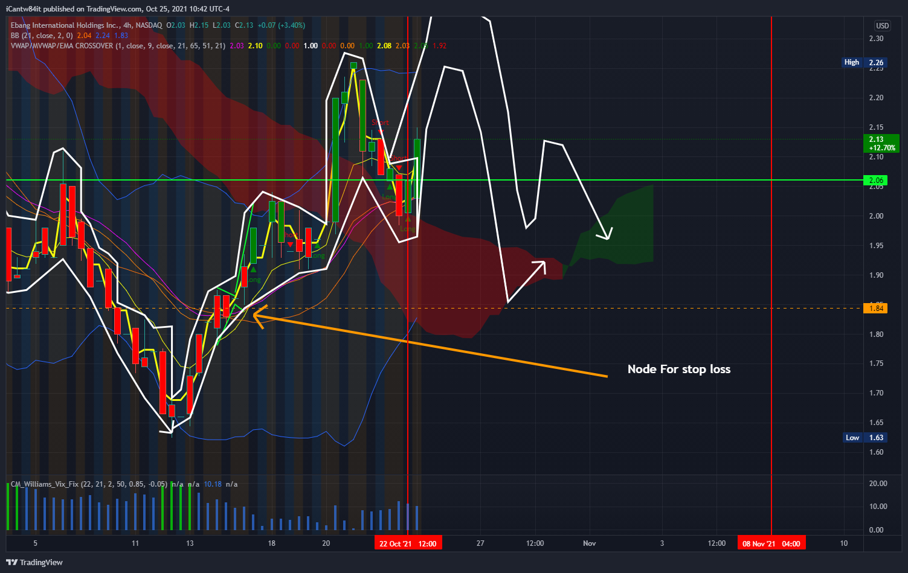Click the NASDAQ exchange label in the legend
This screenshot has height=573, width=908.
tap(149, 25)
